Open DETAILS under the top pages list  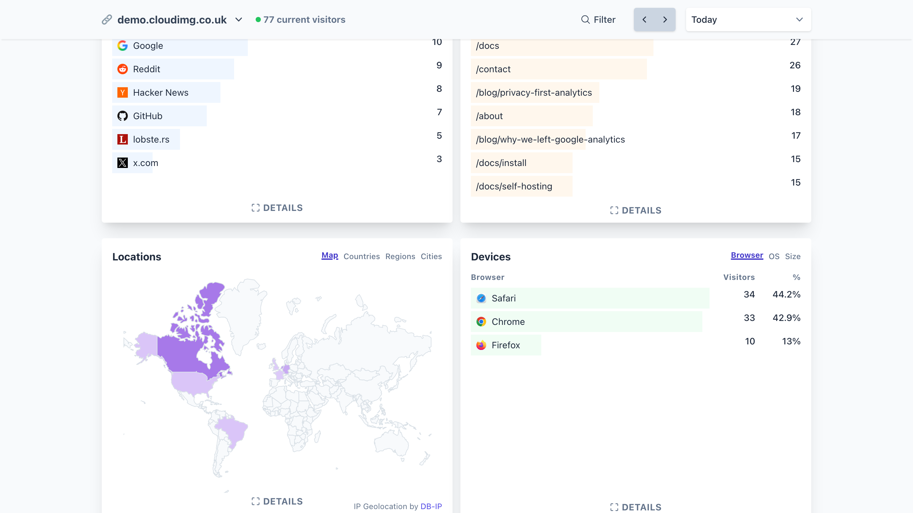636,211
